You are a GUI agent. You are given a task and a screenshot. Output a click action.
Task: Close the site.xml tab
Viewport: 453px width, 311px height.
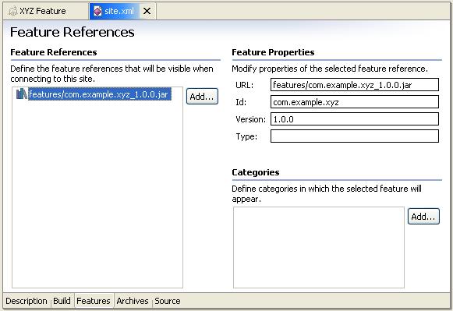click(x=147, y=11)
